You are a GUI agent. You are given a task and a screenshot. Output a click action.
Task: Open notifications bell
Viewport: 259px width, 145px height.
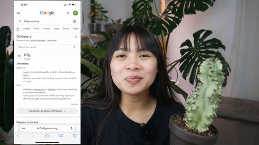(68, 13)
